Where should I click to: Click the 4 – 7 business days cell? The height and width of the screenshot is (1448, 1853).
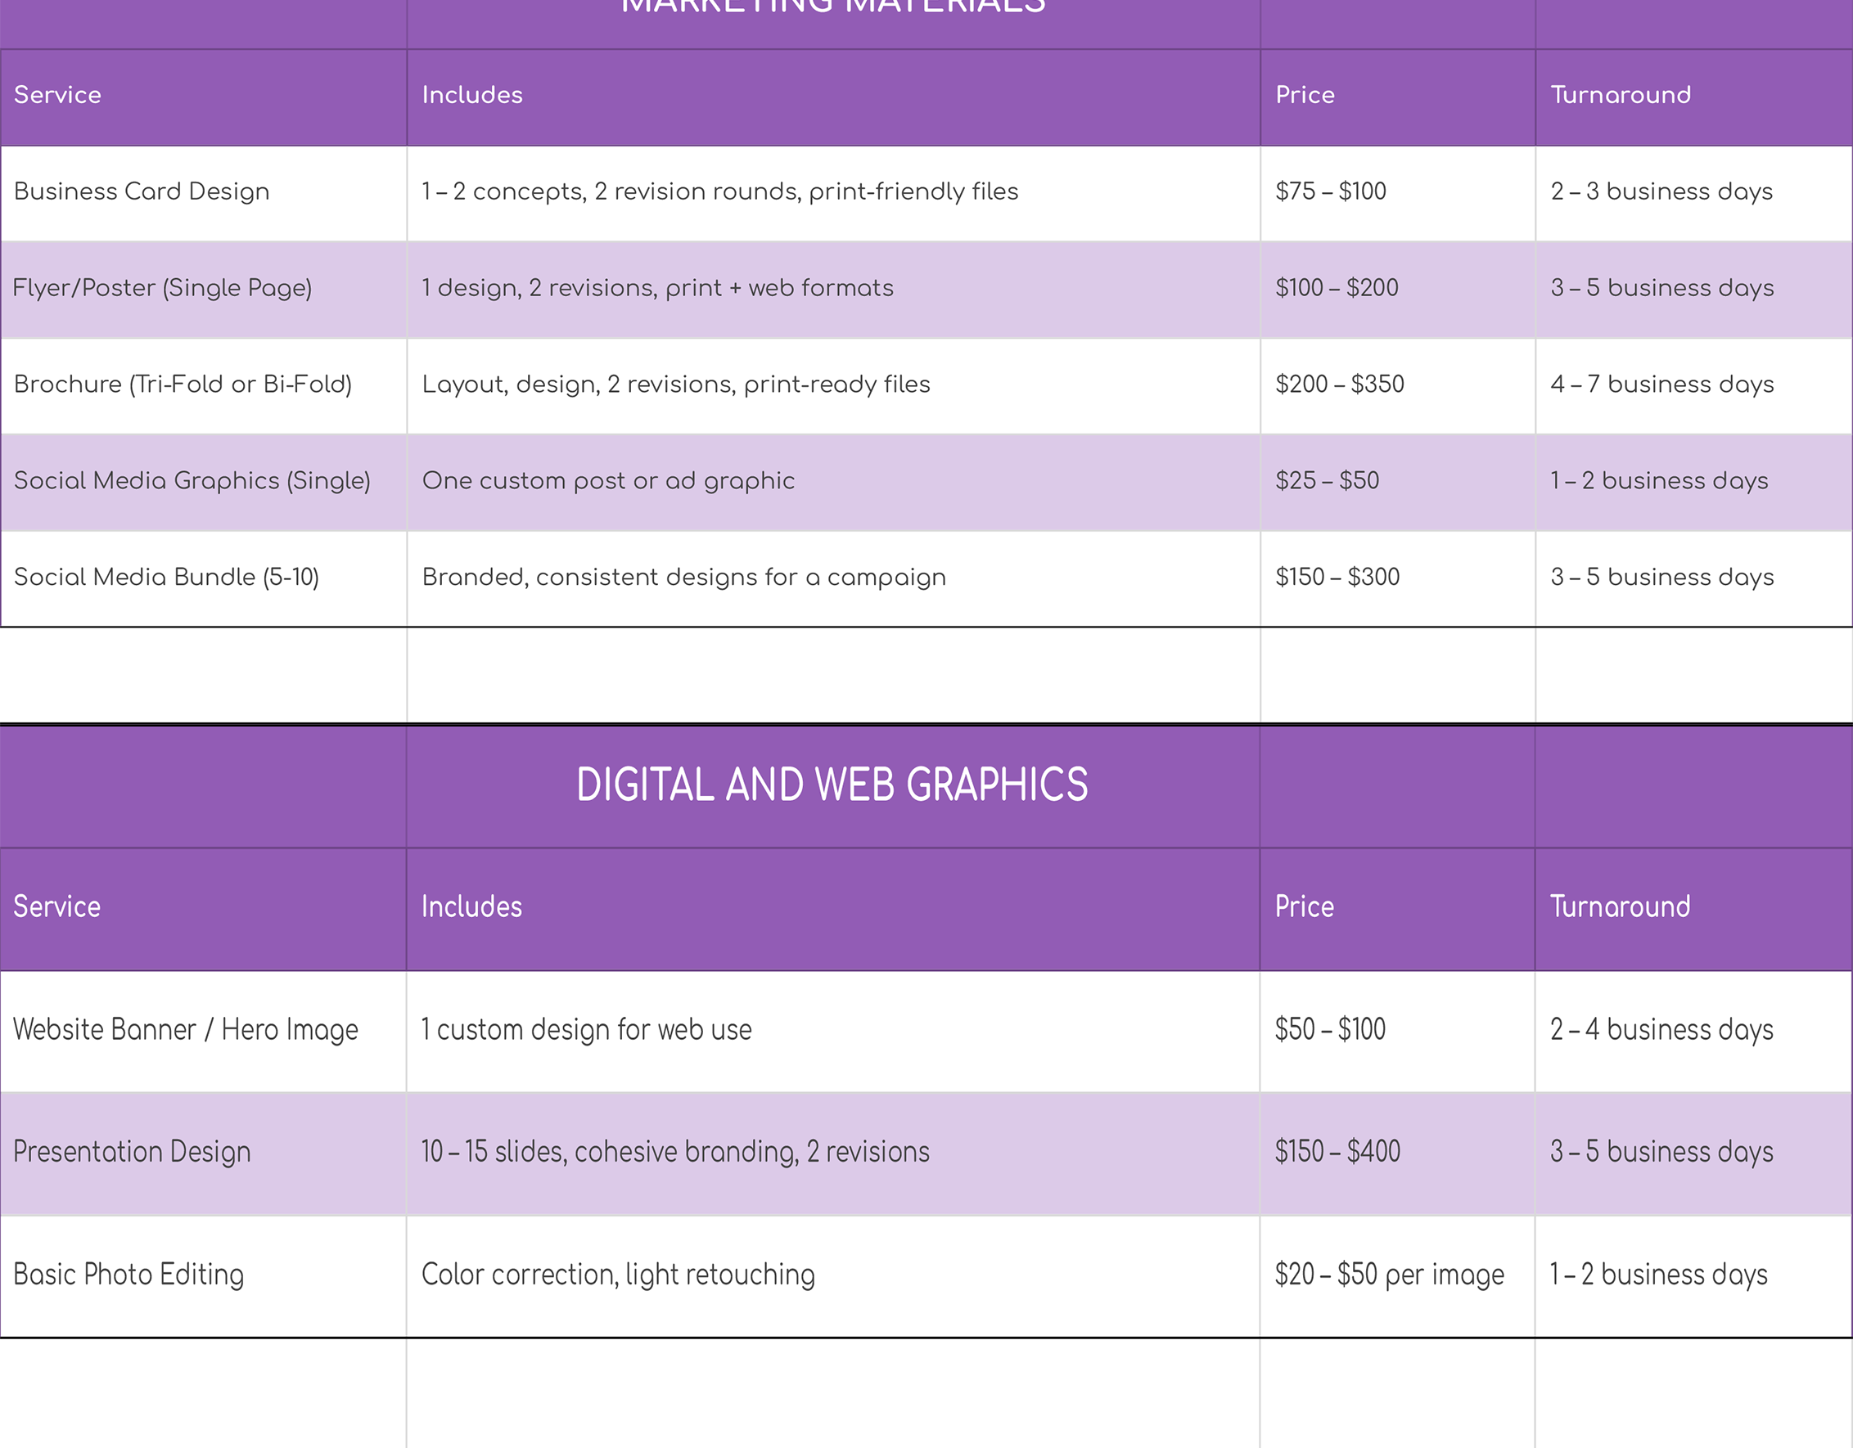pyautogui.click(x=1661, y=384)
